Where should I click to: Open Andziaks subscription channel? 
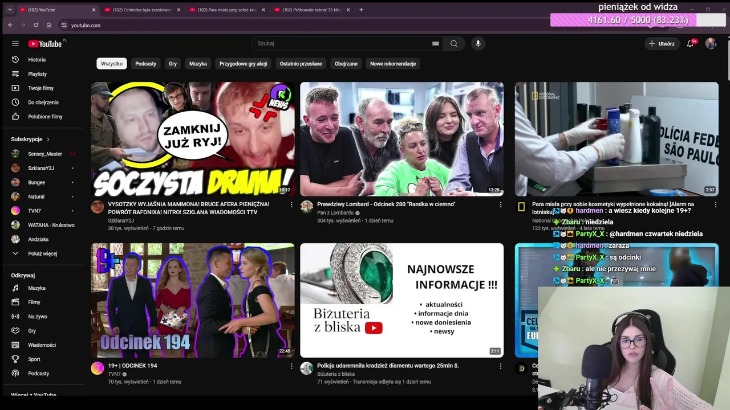[38, 239]
